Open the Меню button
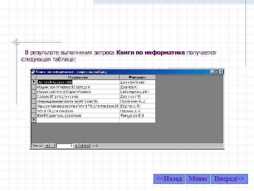 pyautogui.click(x=198, y=179)
